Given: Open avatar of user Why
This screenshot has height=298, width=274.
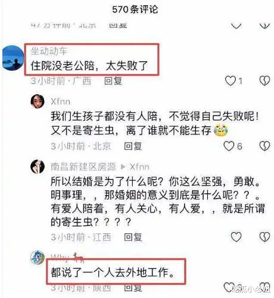Looking at the screenshot, I should [38, 258].
